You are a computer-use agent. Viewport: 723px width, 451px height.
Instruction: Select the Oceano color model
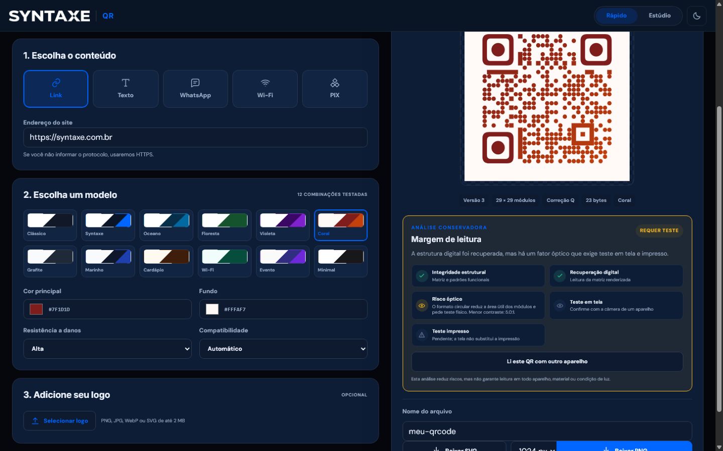click(x=167, y=225)
